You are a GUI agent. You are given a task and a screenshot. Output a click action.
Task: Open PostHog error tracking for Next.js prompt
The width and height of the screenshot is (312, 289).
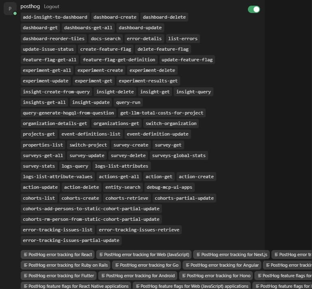[x=231, y=254]
